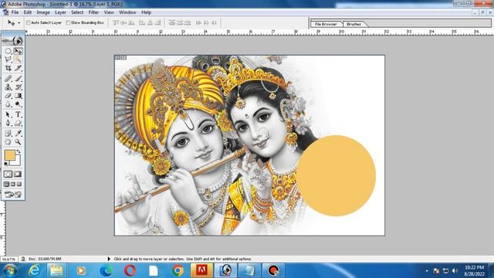Choose Full Screen Mode button
494x278 pixels.
pyautogui.click(x=19, y=184)
